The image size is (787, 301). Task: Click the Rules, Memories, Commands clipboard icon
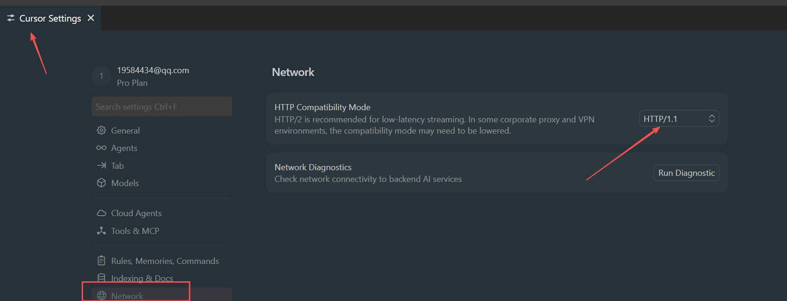coord(101,261)
